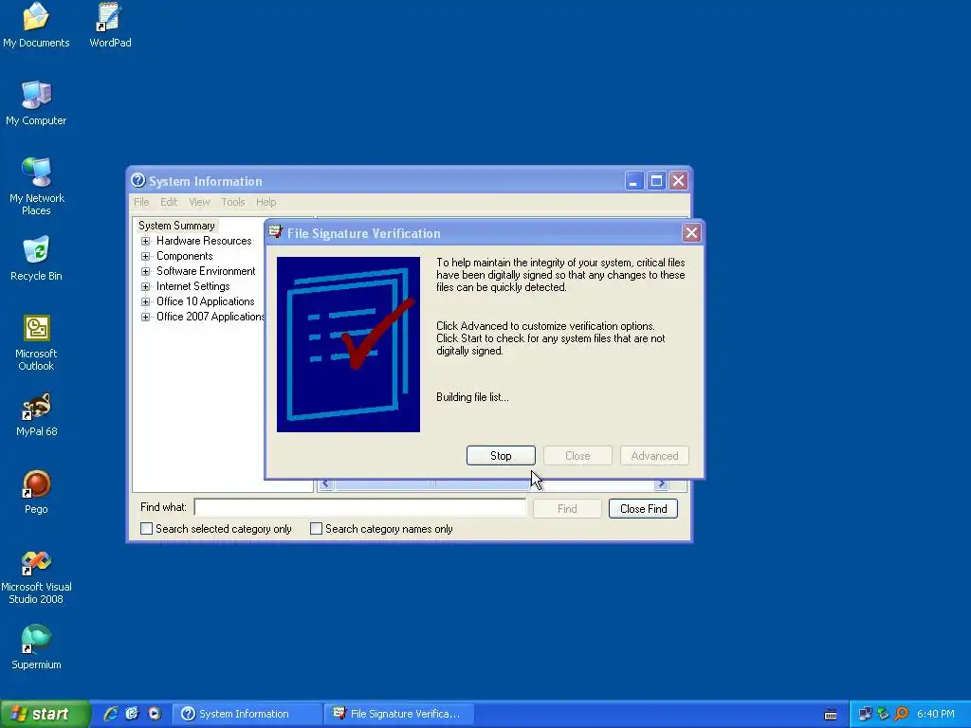This screenshot has height=728, width=971.
Task: Select Office 2007 Applications tree label
Action: (210, 317)
